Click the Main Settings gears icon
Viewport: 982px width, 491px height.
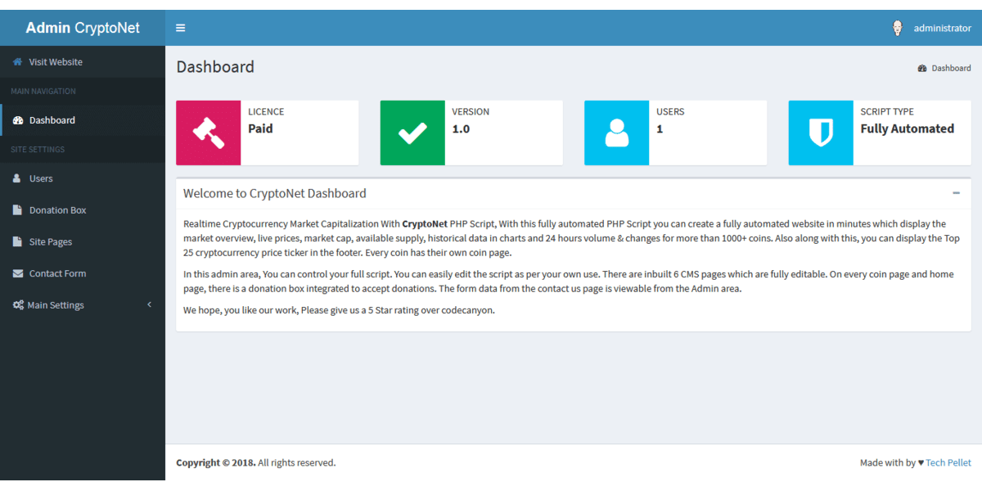[x=18, y=305]
